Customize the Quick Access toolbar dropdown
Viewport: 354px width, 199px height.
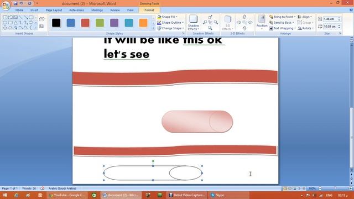coord(37,3)
